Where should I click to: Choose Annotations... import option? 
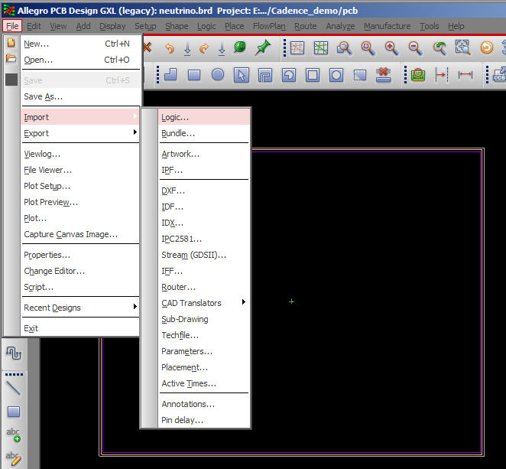point(204,404)
